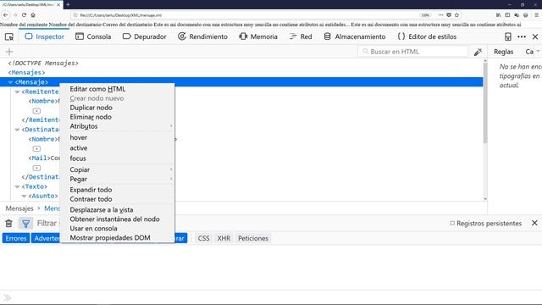Open the library icon in browser toolbar

(x=499, y=15)
